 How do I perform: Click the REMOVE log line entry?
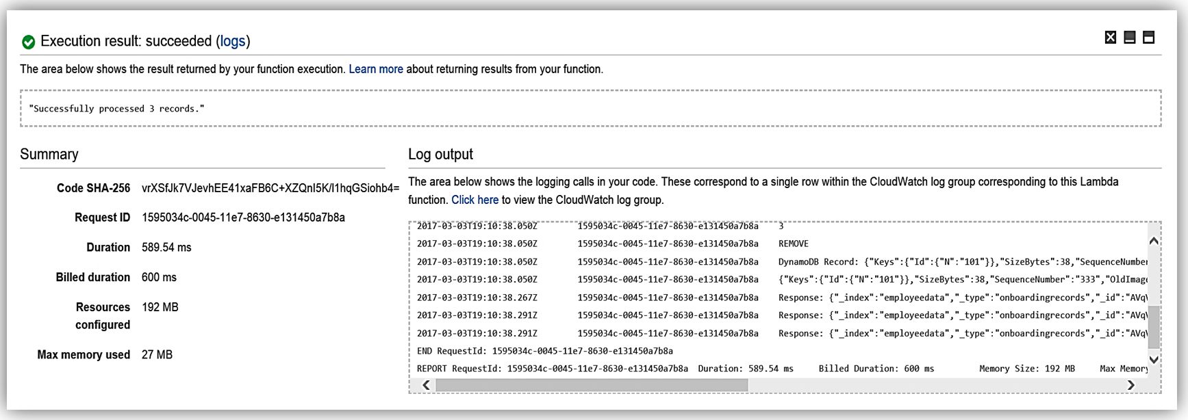coord(793,244)
